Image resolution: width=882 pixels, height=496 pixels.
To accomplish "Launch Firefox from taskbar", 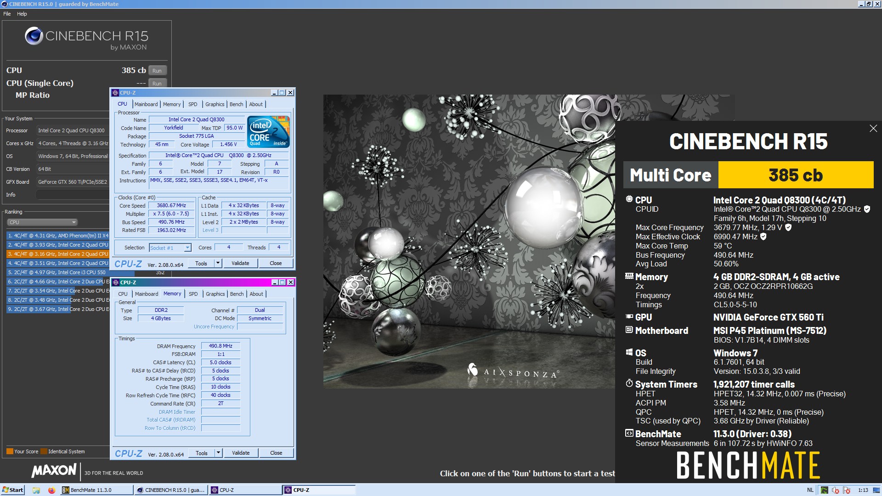I will click(51, 490).
